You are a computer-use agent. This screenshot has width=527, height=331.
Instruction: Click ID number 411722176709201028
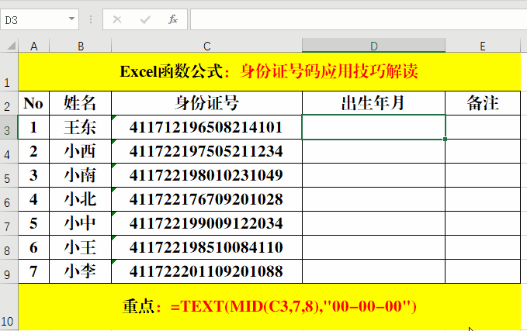click(206, 199)
